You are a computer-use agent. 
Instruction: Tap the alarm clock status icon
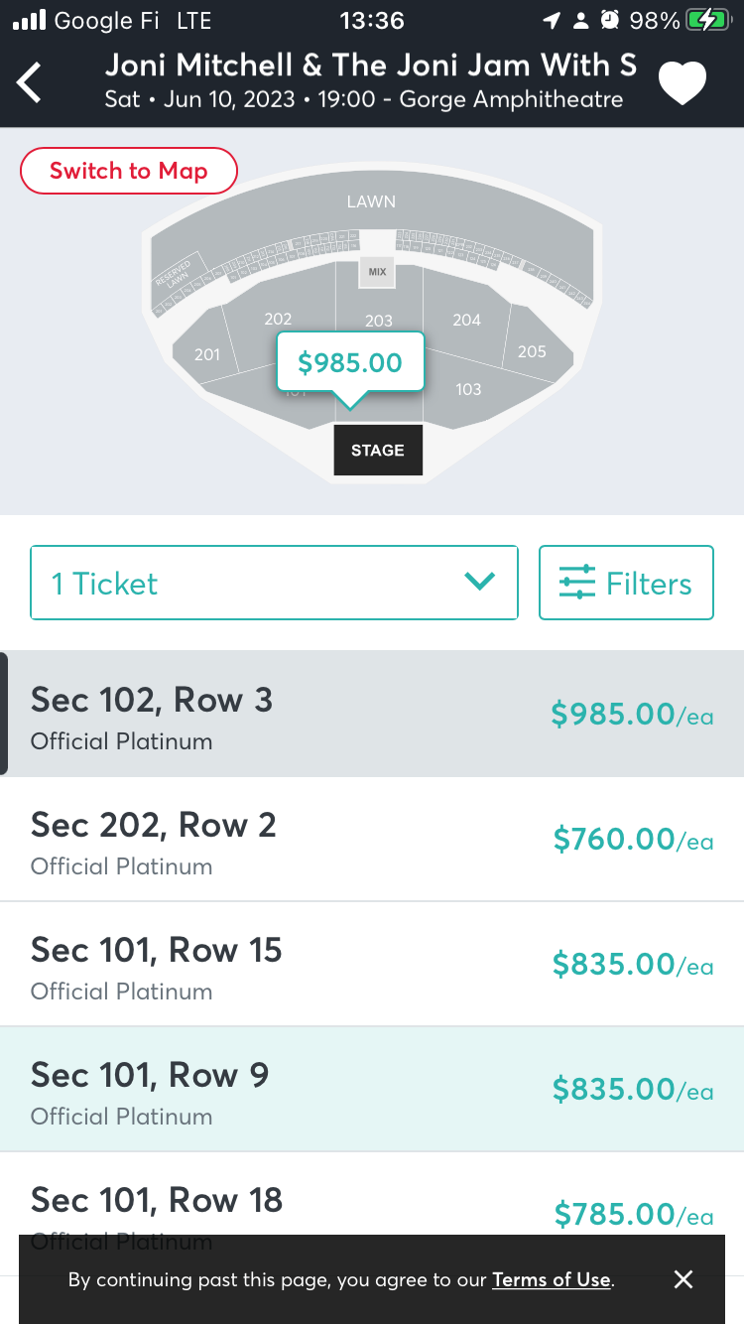point(610,20)
